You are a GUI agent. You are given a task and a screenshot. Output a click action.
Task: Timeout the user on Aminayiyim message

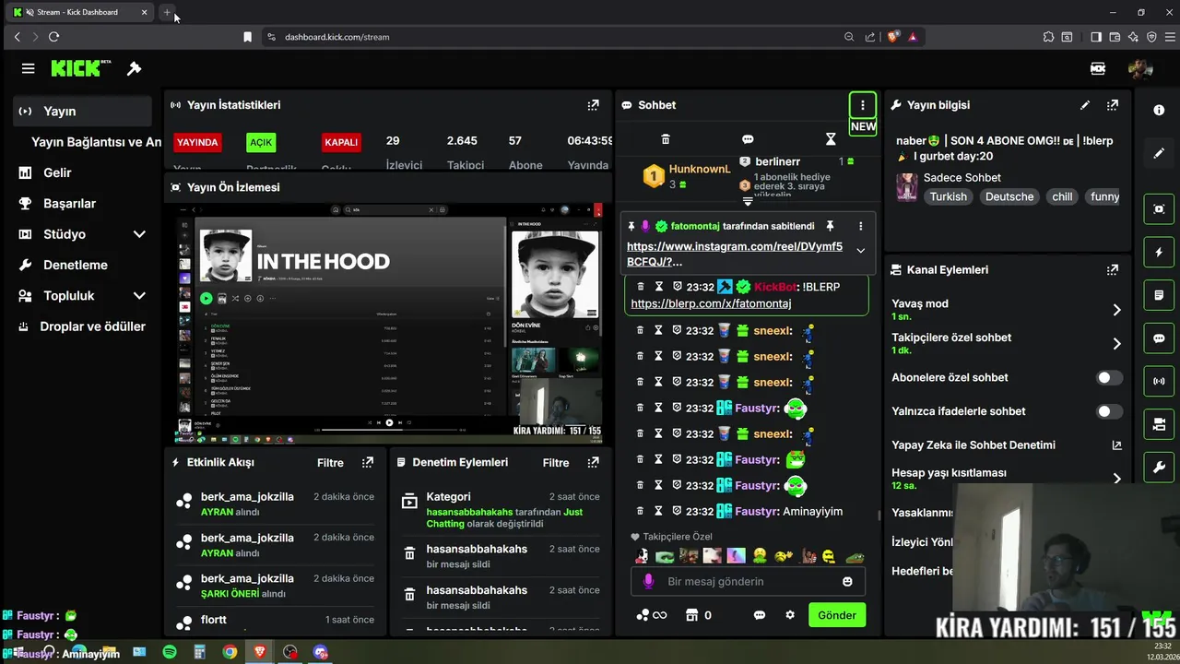coord(658,511)
